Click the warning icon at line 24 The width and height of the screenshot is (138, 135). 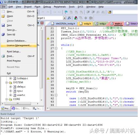coord(48,38)
